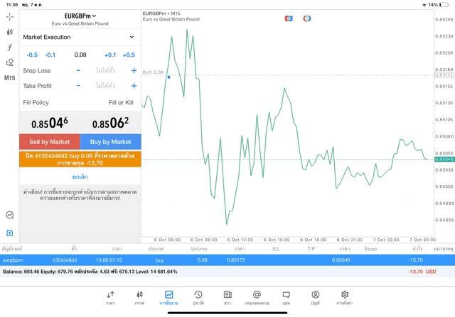Decrease volume by -0.5
The width and height of the screenshot is (455, 317).
click(x=32, y=55)
